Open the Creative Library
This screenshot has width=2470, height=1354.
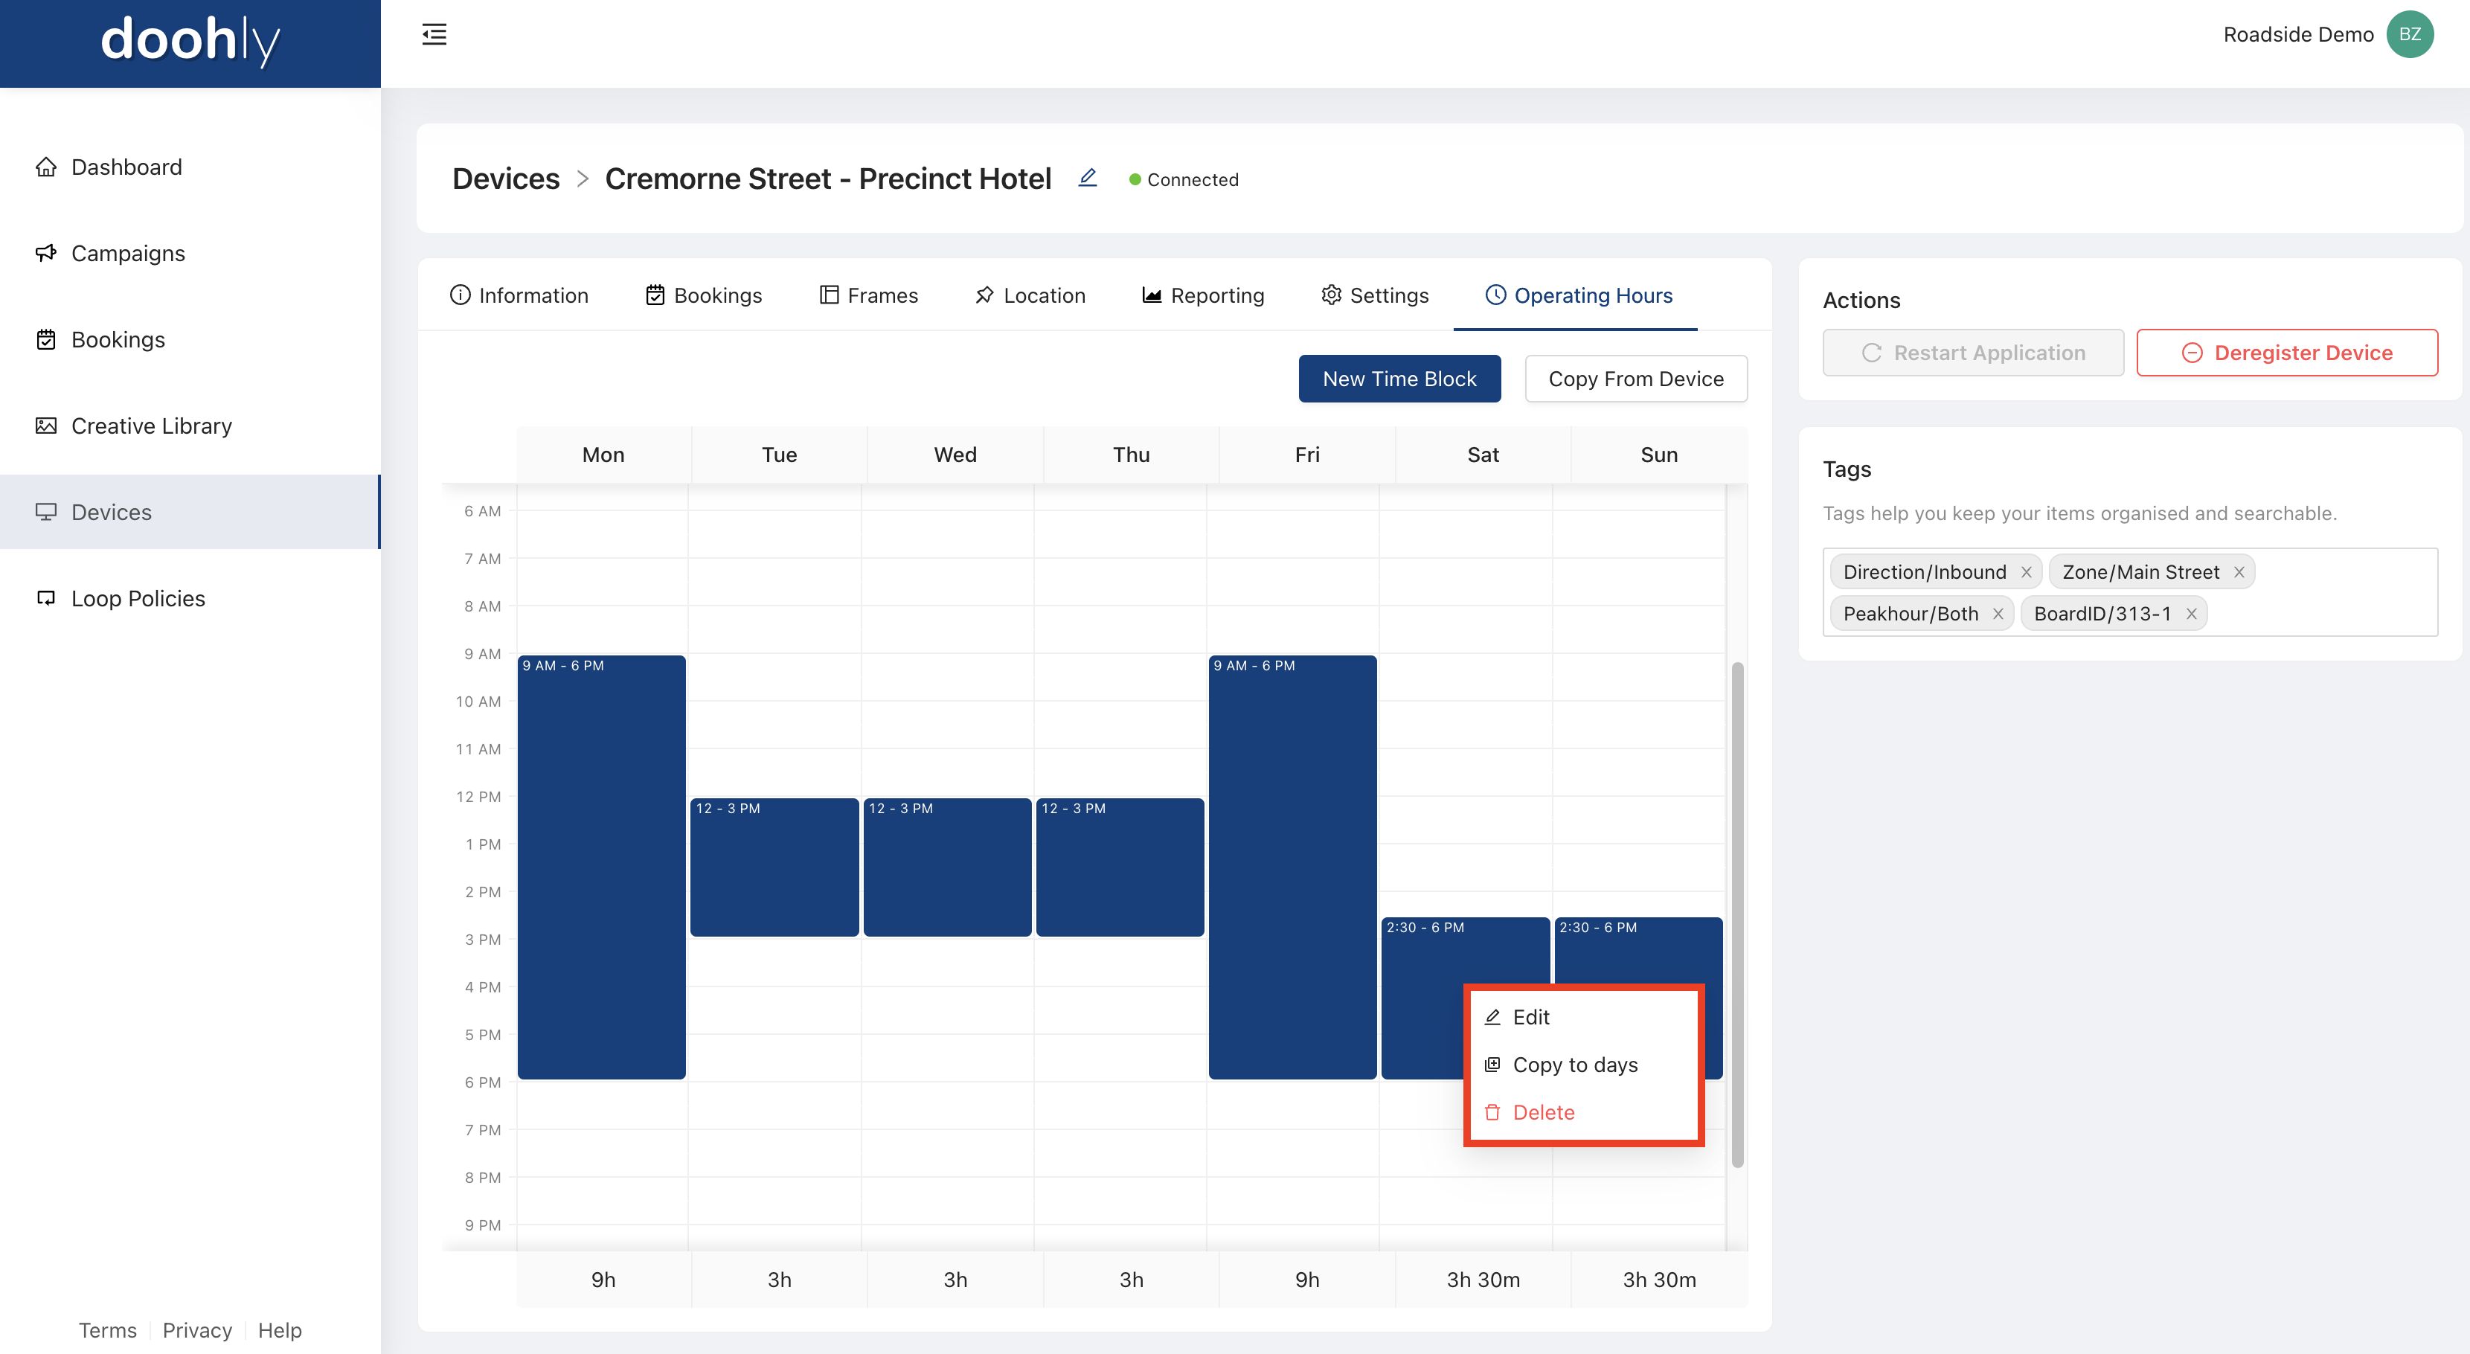pos(150,426)
